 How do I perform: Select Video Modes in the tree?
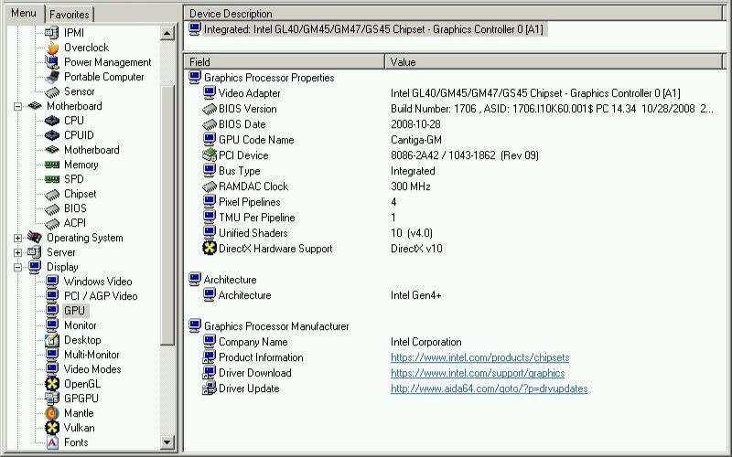tap(92, 369)
